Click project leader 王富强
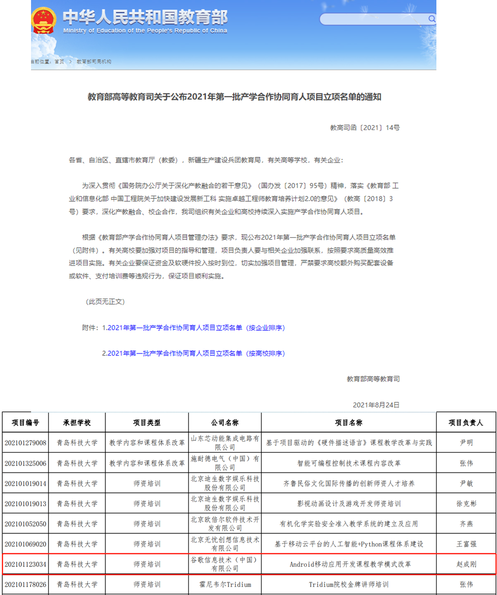The image size is (497, 595). coord(466,544)
